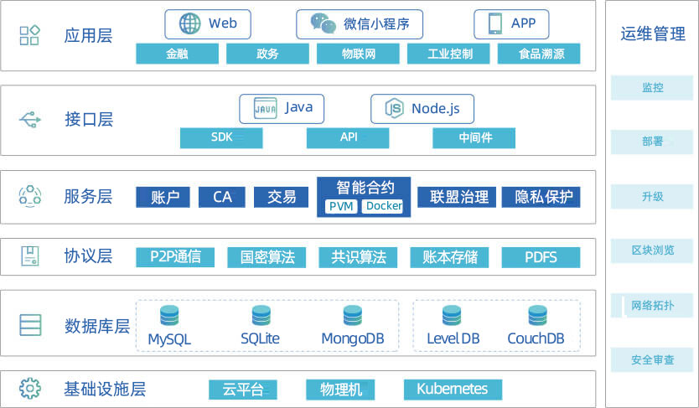Open the 监控 operations item
Screen dimensions: 699x408
[653, 88]
